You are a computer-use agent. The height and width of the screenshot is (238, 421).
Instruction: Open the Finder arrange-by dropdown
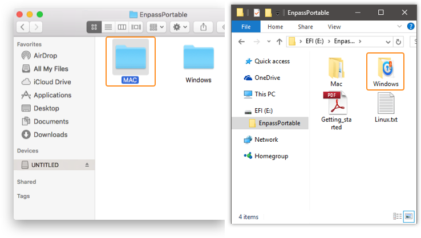point(156,27)
